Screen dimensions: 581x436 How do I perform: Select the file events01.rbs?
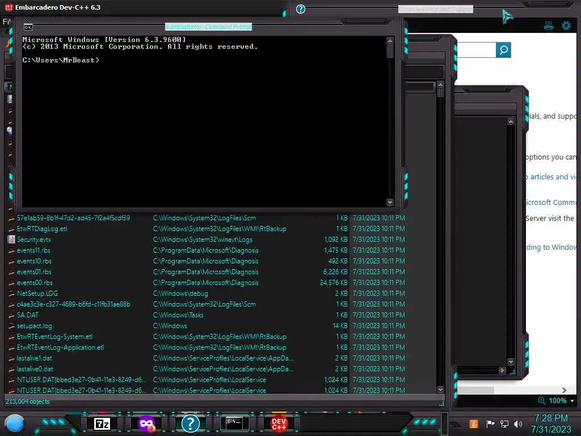click(x=34, y=272)
